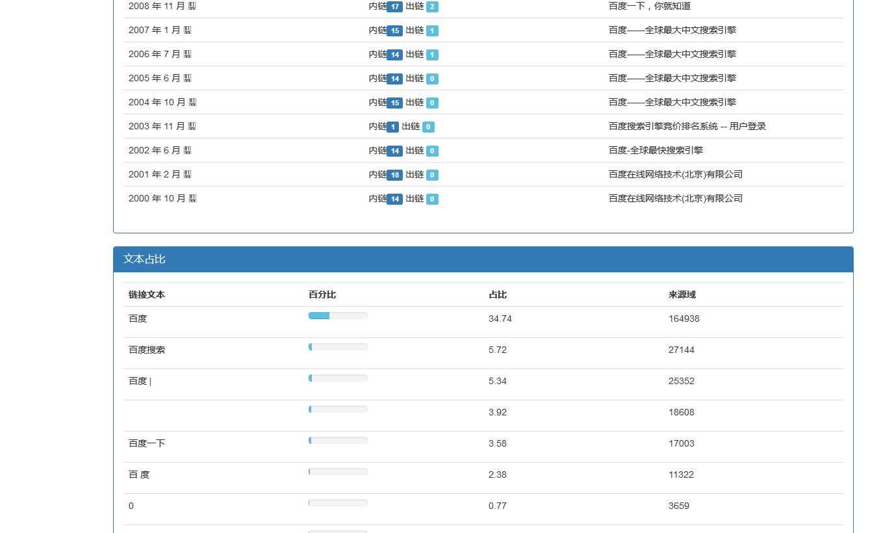Click the 百分比 column header
The height and width of the screenshot is (533, 881).
[322, 294]
